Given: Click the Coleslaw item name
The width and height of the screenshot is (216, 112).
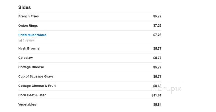Looking at the screenshot, I should [x=26, y=58].
